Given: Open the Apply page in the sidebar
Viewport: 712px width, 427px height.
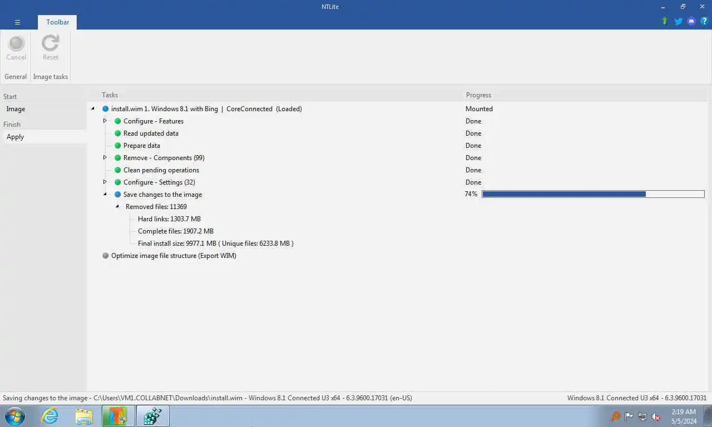Looking at the screenshot, I should pyautogui.click(x=44, y=137).
